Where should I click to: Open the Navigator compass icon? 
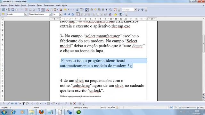coord(95,10)
